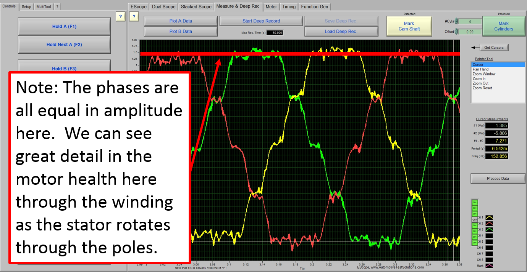The height and width of the screenshot is (272, 527).
Task: Click the CH 2 red waveform icon
Action: coord(488,223)
